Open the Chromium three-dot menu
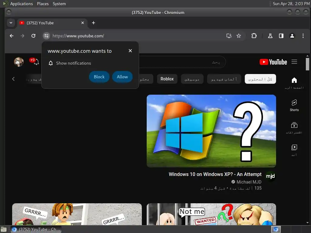 click(303, 36)
